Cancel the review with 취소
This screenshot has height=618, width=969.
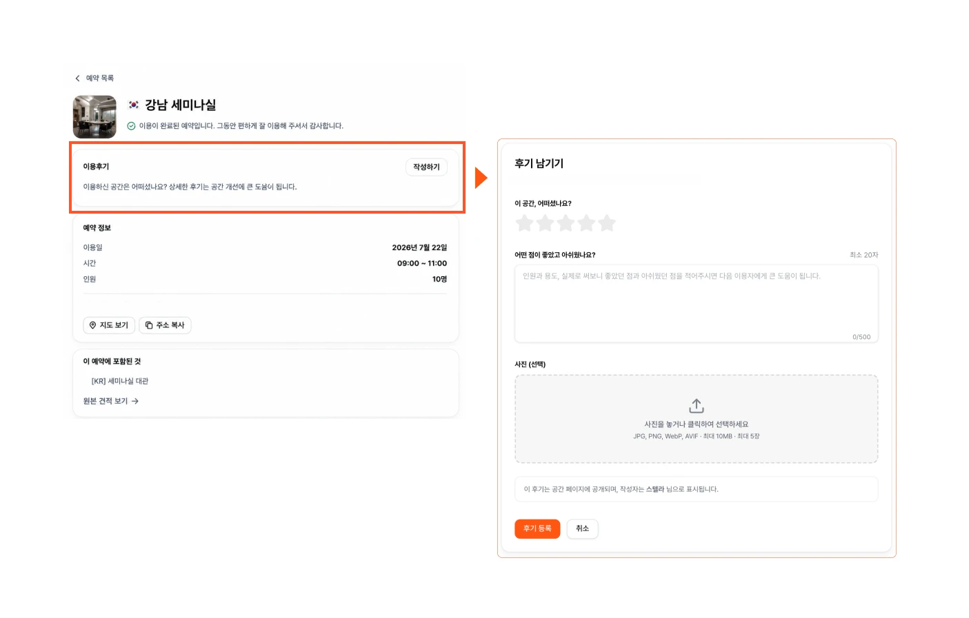pos(583,528)
